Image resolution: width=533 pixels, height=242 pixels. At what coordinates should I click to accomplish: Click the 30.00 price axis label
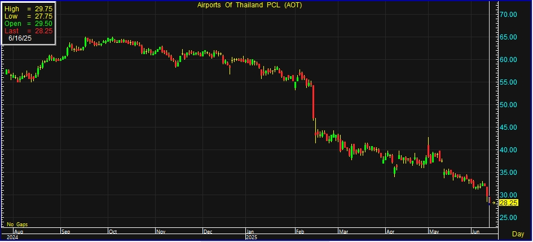pos(509,195)
